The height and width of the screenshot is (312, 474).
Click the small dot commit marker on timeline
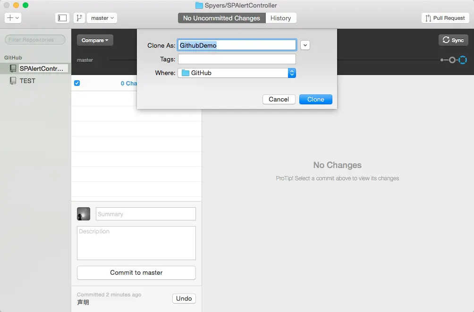[442, 60]
